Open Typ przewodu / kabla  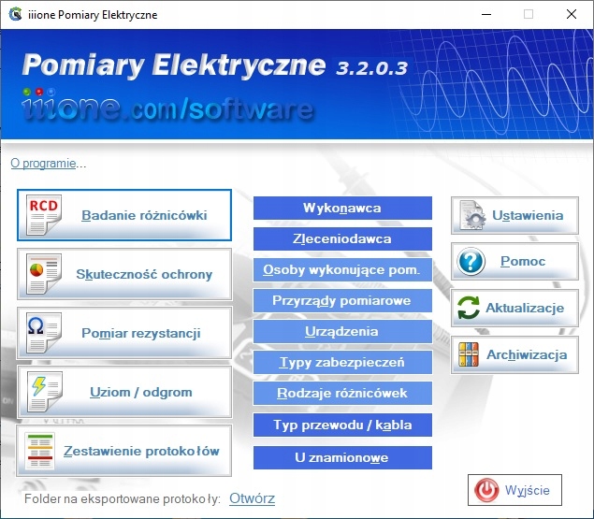coord(342,425)
